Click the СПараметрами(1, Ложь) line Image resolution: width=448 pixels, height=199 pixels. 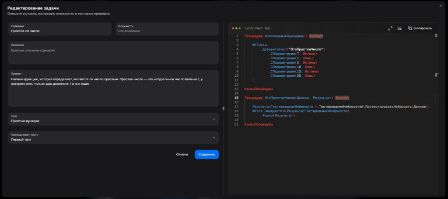pos(291,58)
